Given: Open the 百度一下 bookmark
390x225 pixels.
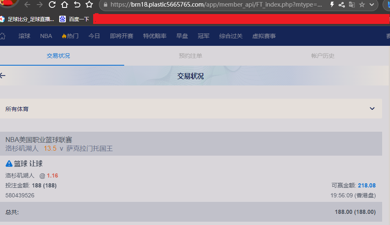Looking at the screenshot, I should [74, 19].
